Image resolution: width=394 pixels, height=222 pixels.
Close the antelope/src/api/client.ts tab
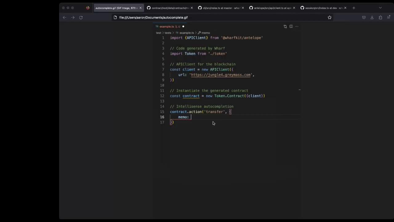point(294,8)
